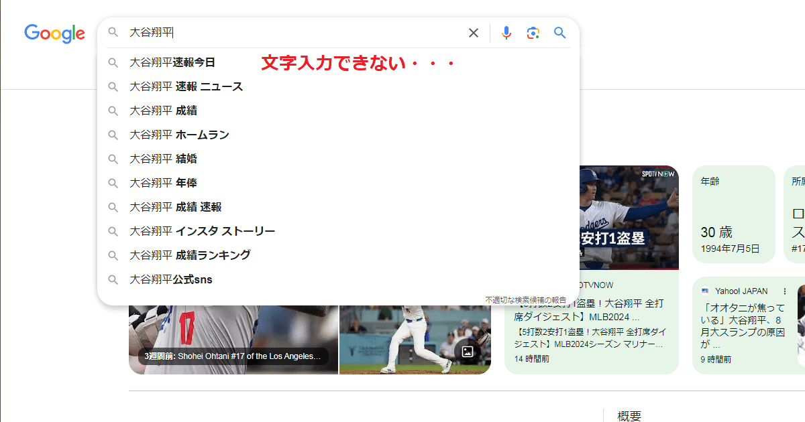Select the 大谷翔平 年俸 suggestion

tap(168, 183)
